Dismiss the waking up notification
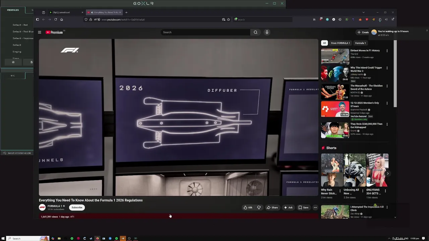This screenshot has height=241, width=429. [427, 30]
